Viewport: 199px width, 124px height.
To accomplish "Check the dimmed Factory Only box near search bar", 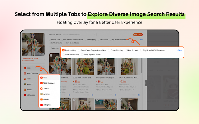I will (x=50, y=40).
